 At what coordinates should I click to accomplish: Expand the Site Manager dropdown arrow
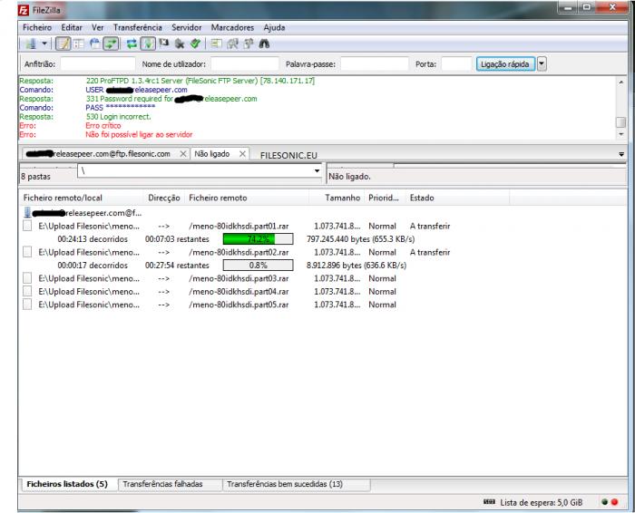tap(44, 42)
